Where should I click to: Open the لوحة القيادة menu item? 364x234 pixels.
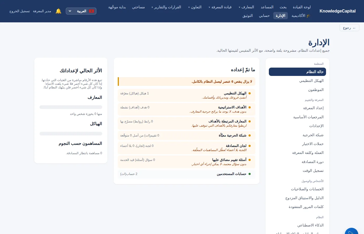[x=302, y=7]
